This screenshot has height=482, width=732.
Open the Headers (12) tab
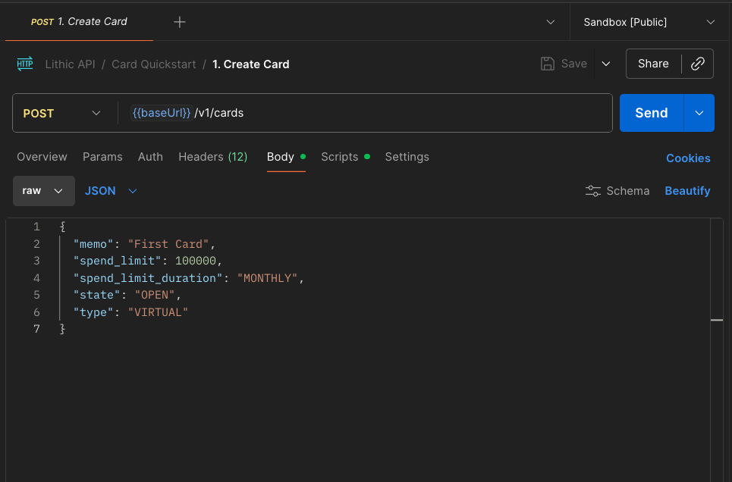point(213,157)
